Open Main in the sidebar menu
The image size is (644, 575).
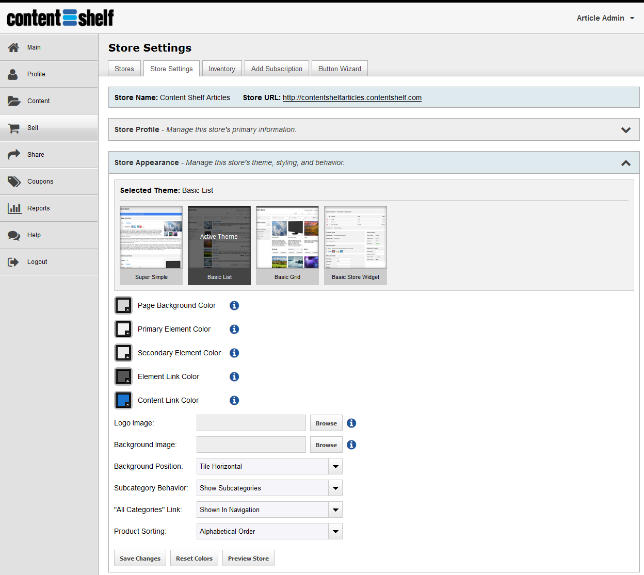tap(49, 47)
